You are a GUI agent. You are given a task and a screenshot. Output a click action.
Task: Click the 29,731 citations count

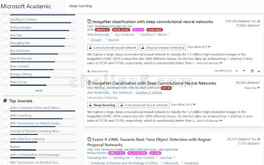(243, 139)
